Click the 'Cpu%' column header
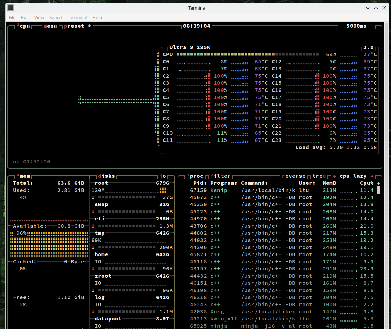This screenshot has height=329, width=391. 367,183
